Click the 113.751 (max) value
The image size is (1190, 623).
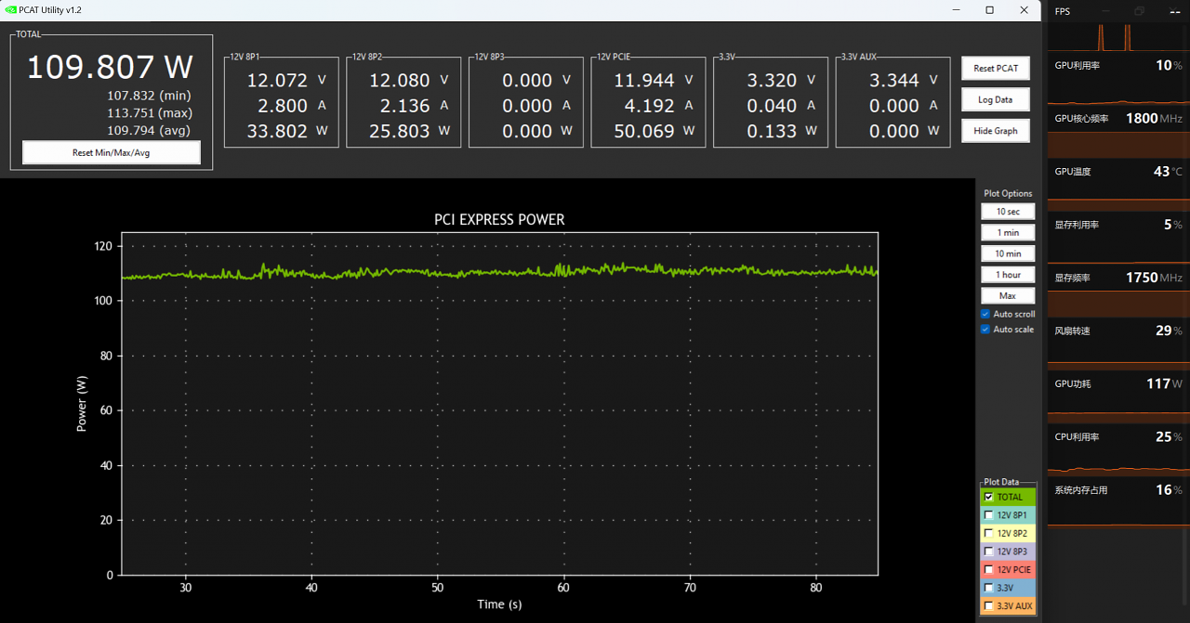[150, 113]
